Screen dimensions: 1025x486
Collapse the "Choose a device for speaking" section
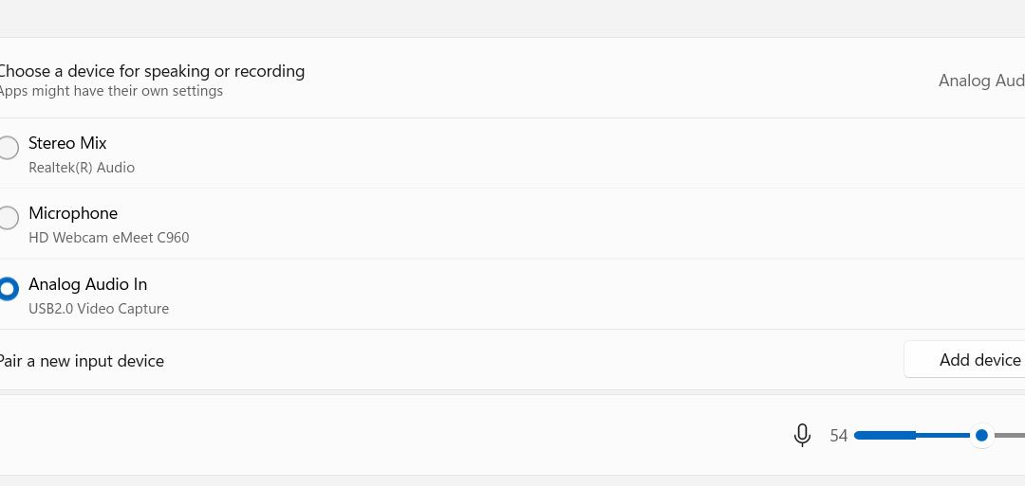[x=152, y=71]
